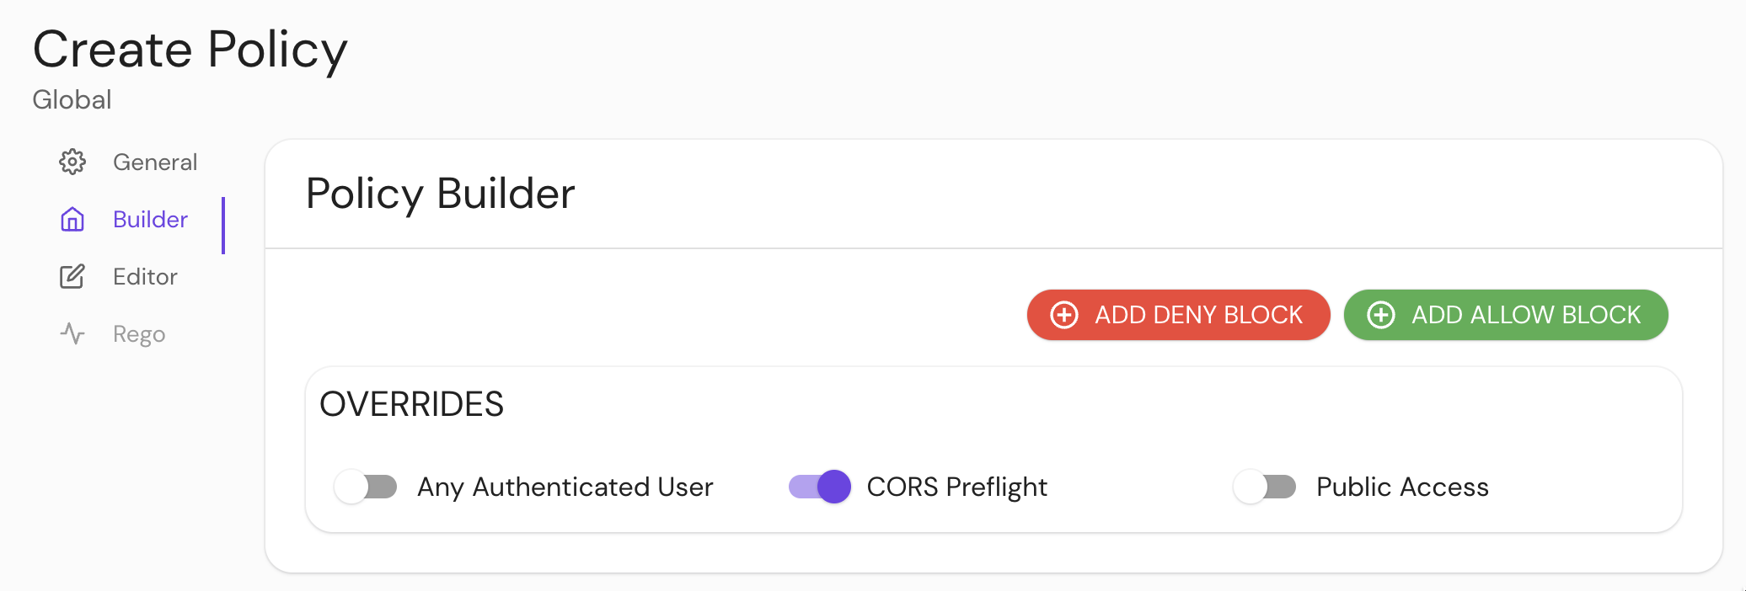Viewport: 1746px width, 591px height.
Task: Turn on Public Access
Action: (x=1264, y=487)
